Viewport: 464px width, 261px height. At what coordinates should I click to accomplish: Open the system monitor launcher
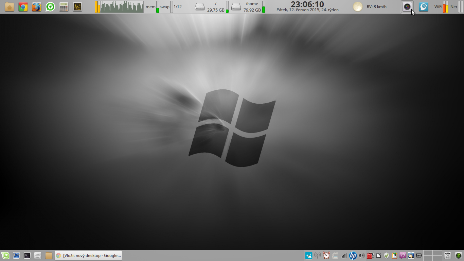77,7
